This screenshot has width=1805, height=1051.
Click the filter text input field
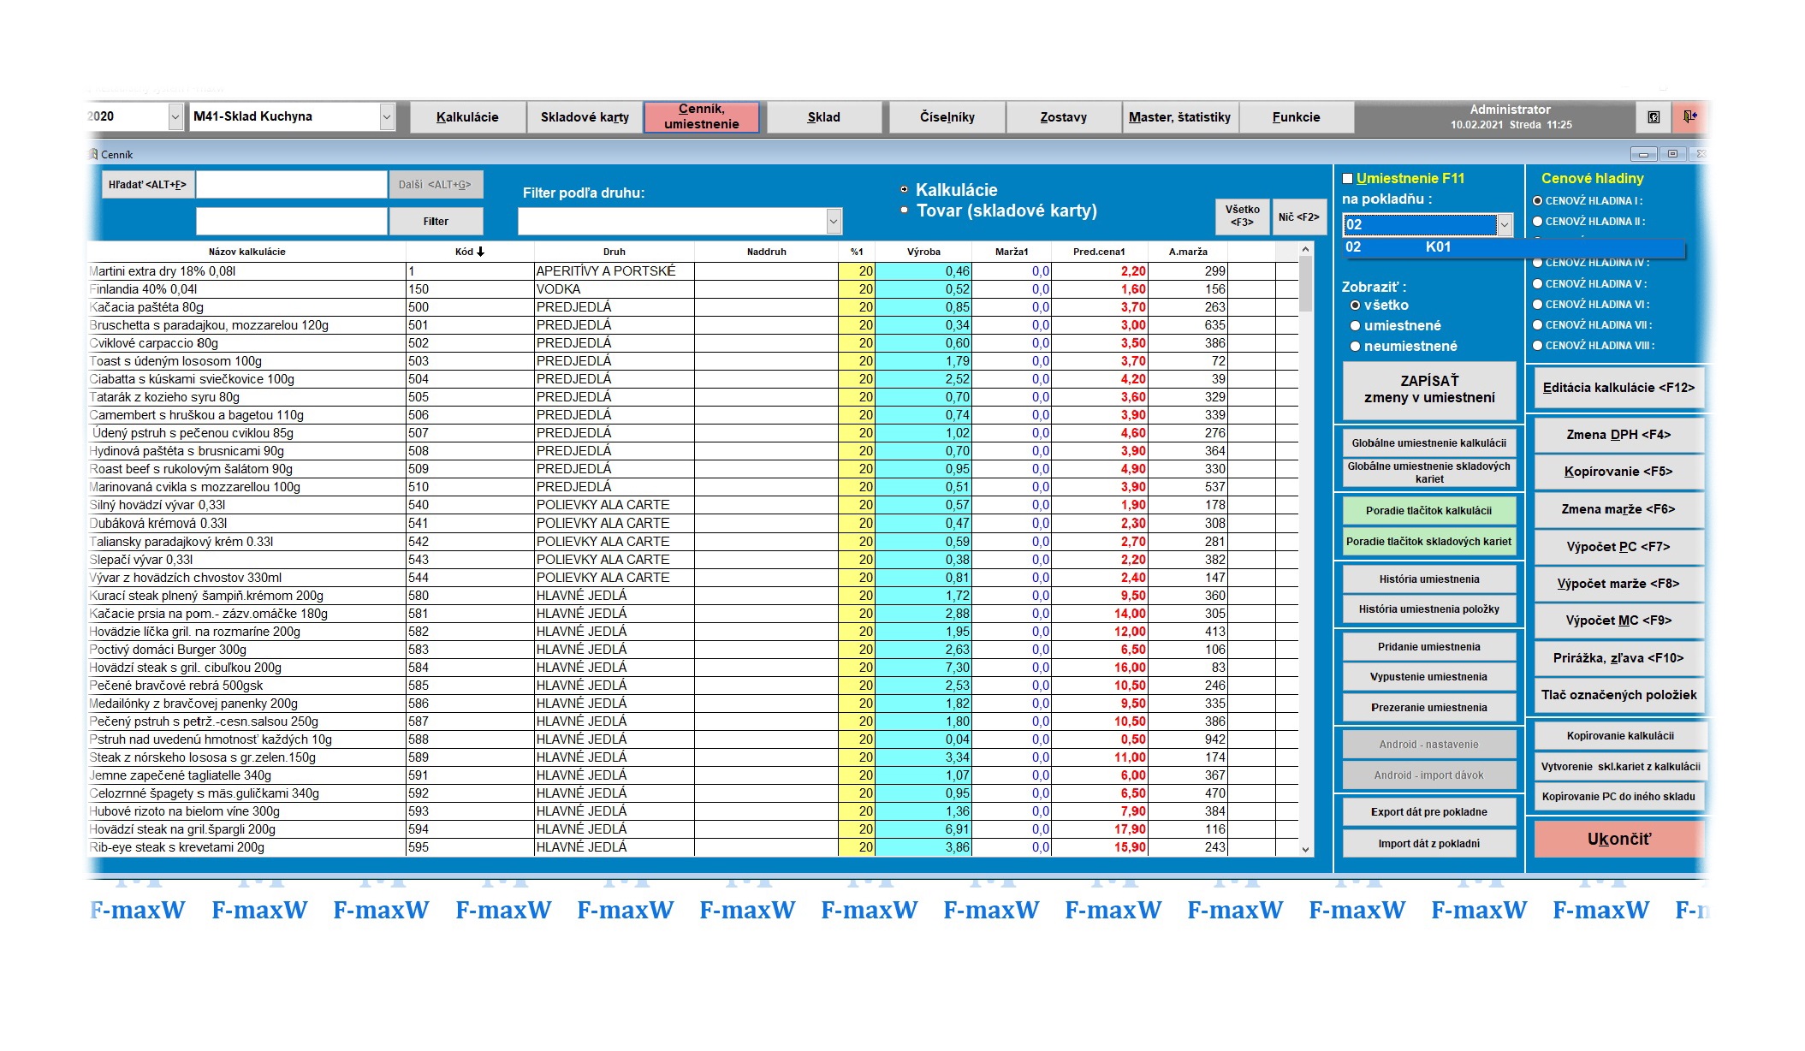(292, 222)
